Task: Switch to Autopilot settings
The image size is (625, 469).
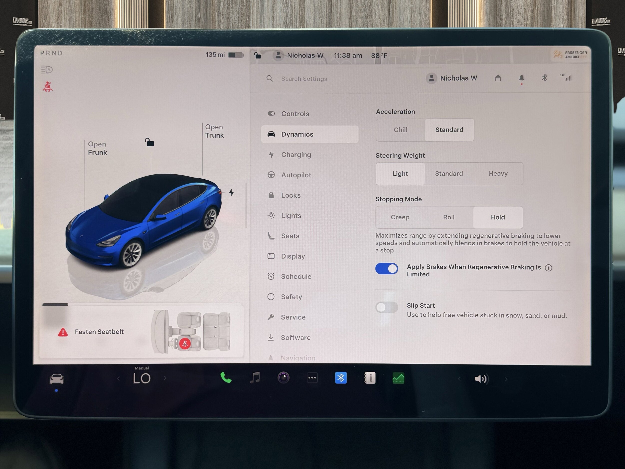Action: (296, 175)
